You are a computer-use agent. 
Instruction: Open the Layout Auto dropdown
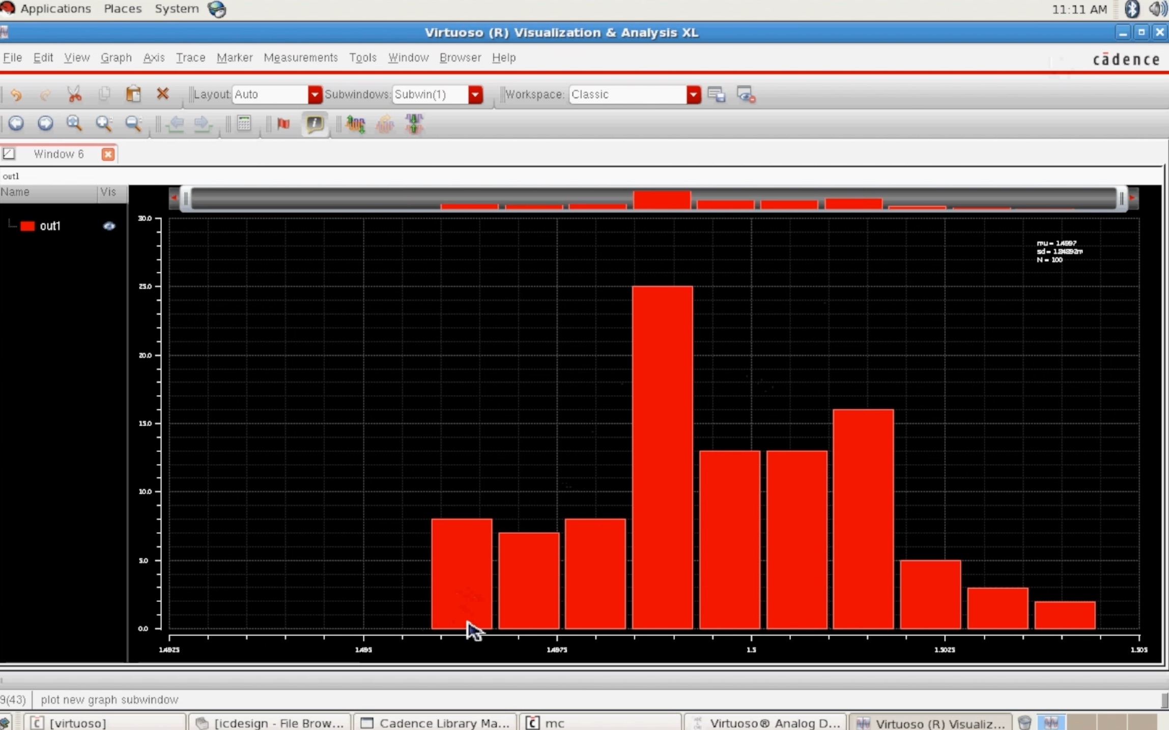315,95
